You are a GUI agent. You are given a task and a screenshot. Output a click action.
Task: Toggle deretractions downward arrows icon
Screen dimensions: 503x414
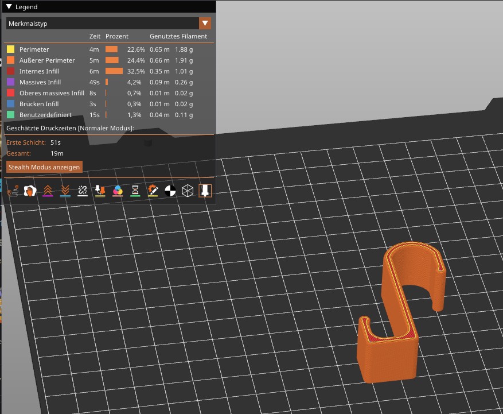pyautogui.click(x=65, y=191)
